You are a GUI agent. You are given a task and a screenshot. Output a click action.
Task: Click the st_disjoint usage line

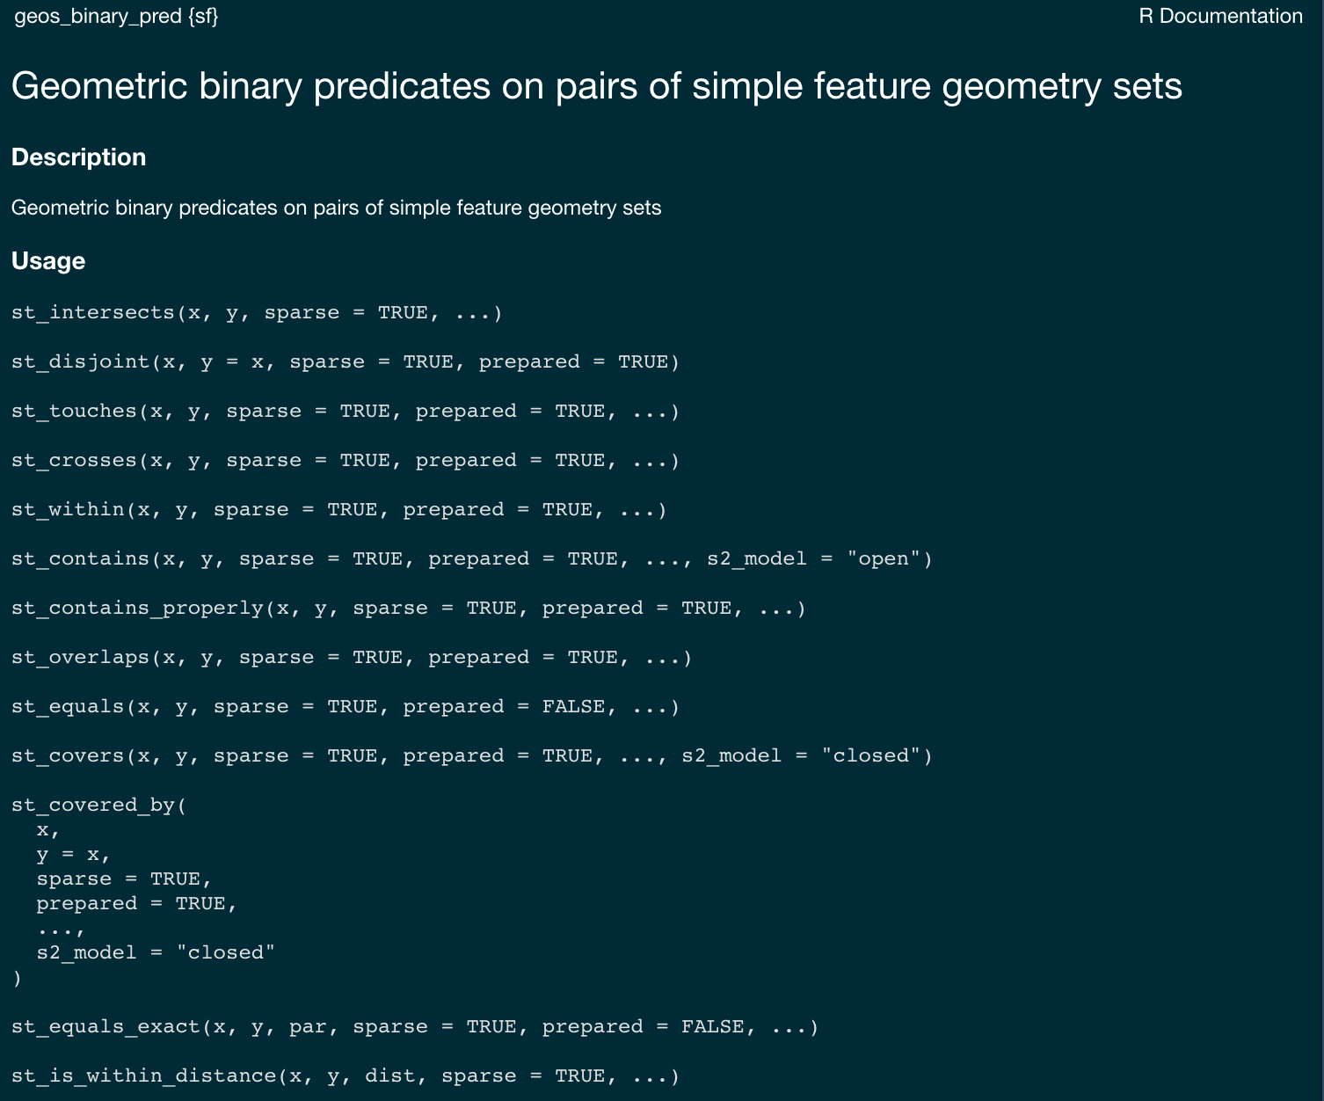(x=346, y=362)
